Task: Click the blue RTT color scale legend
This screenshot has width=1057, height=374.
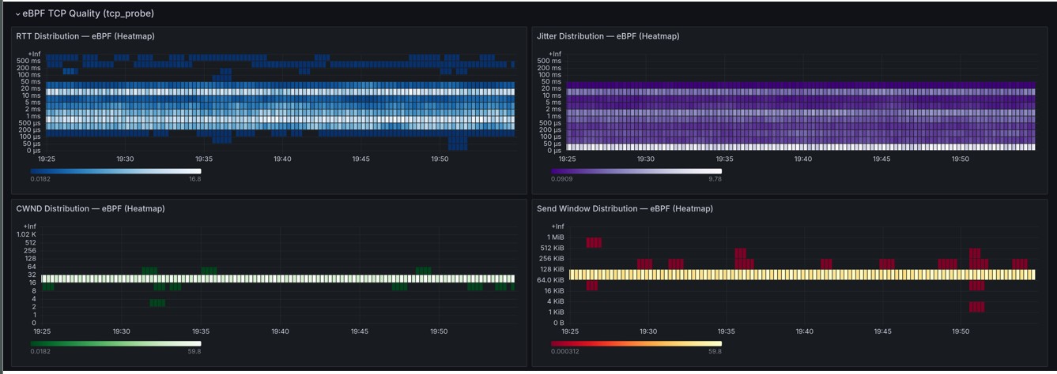Action: (x=115, y=171)
